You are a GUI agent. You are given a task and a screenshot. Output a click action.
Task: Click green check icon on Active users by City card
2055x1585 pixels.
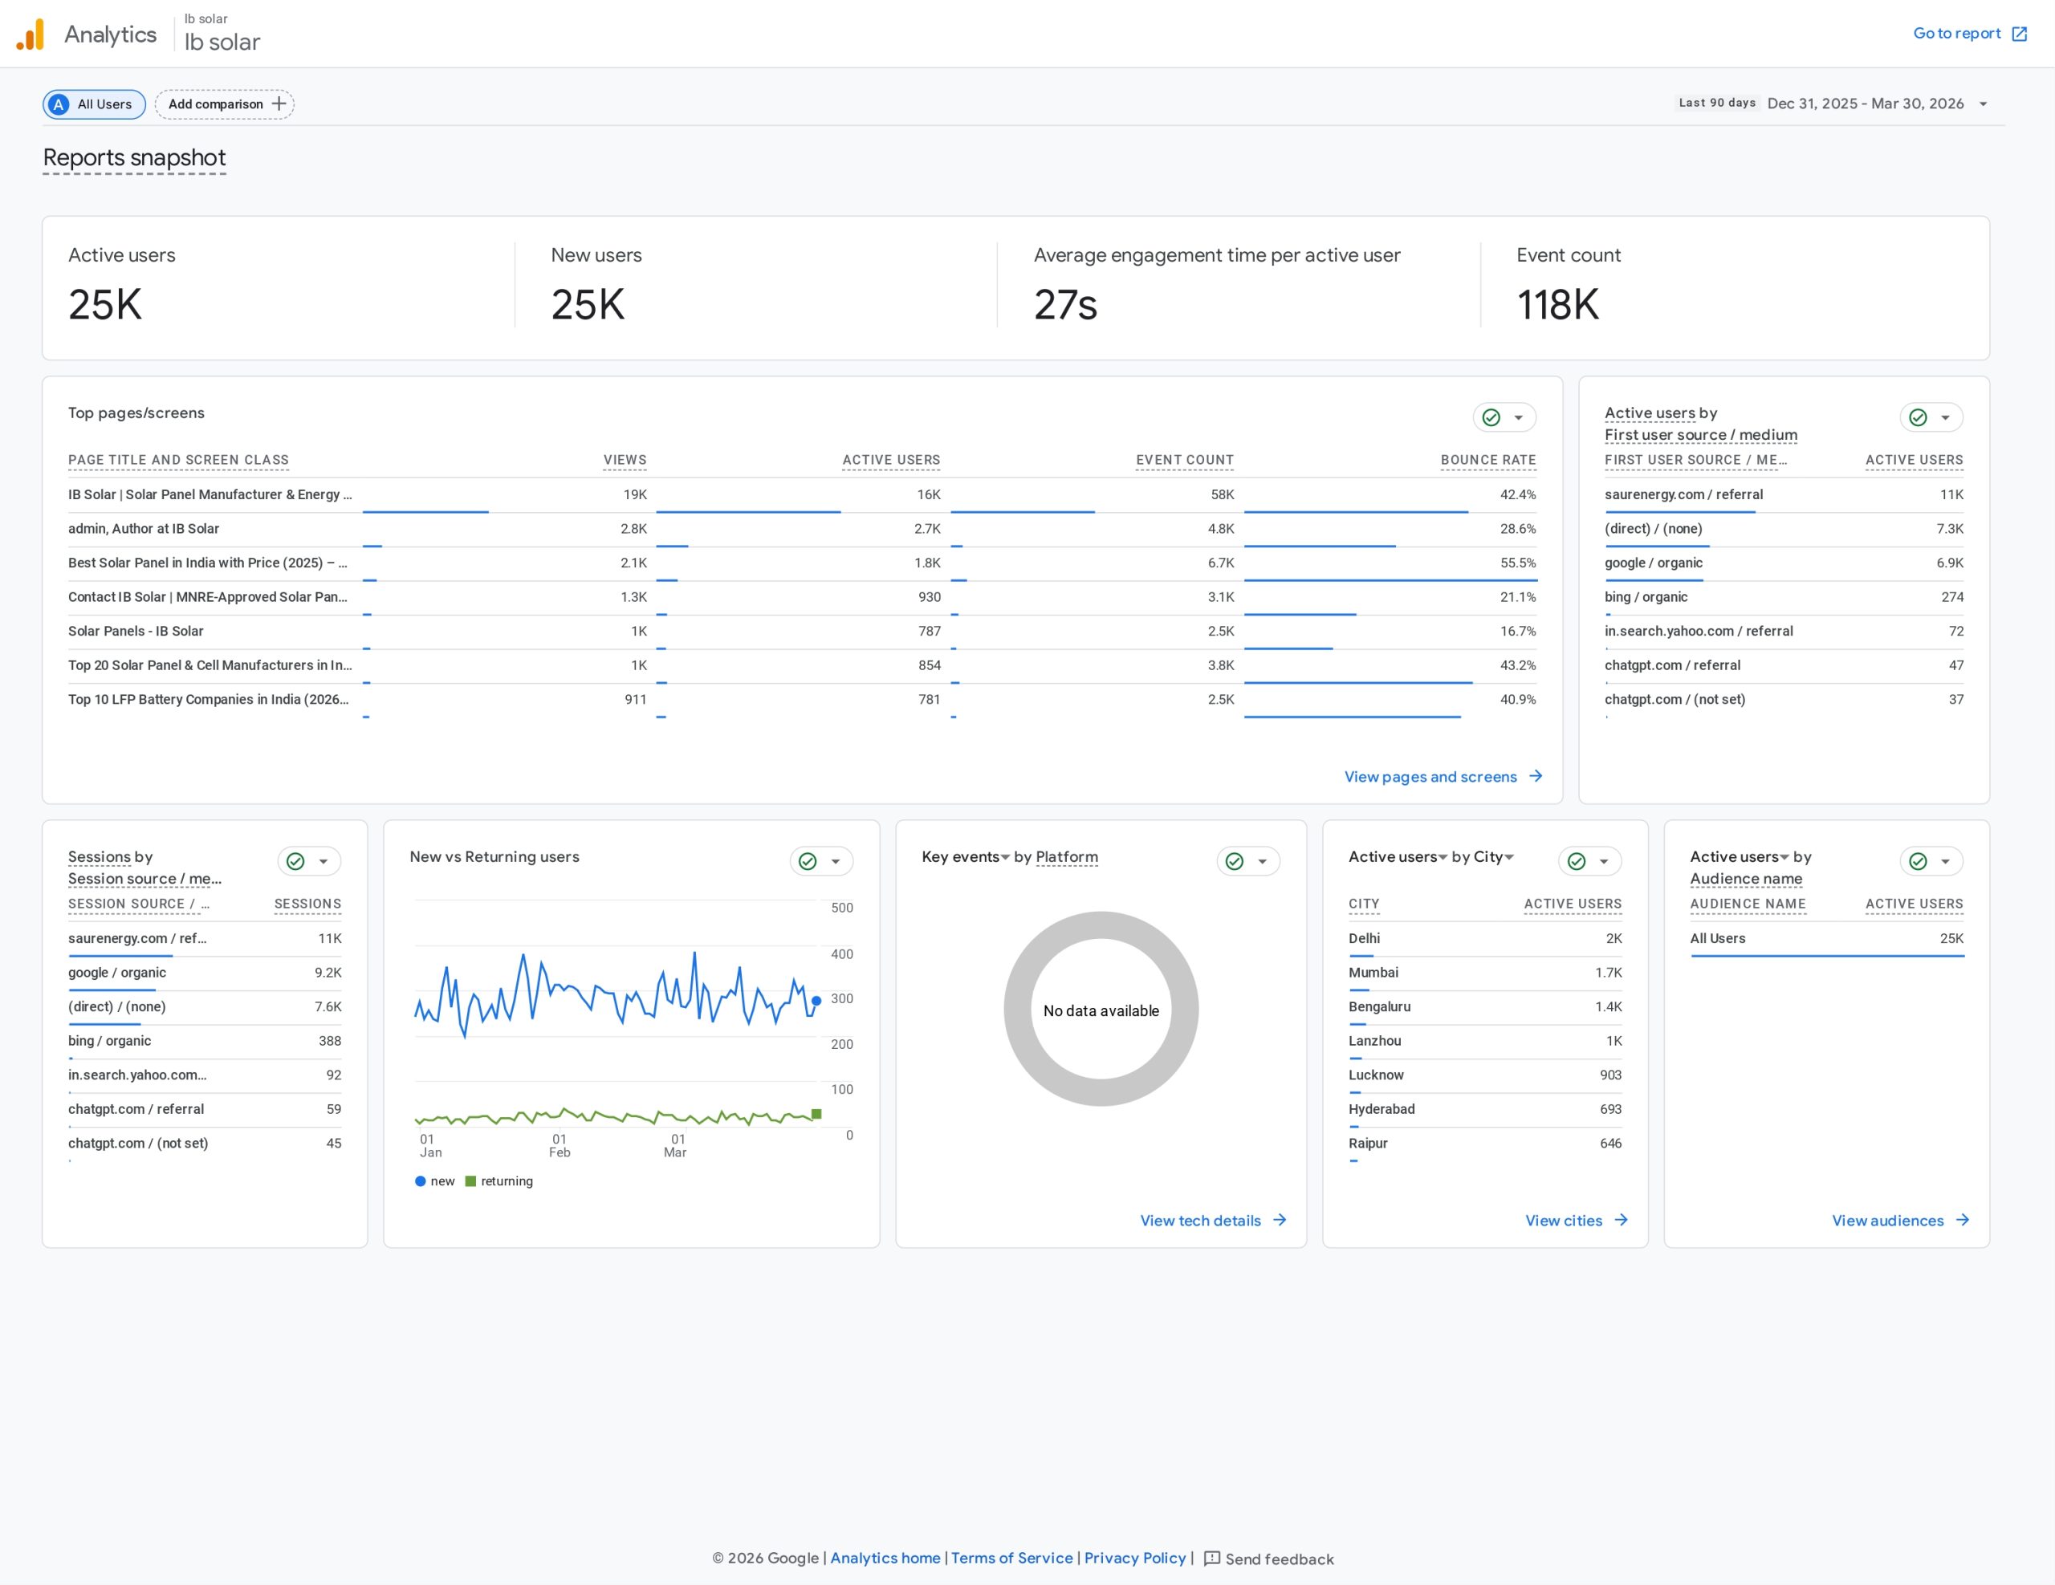coord(1577,862)
